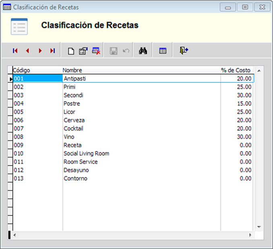Select the Room Service name cell
This screenshot has width=273, height=249.
click(81, 162)
